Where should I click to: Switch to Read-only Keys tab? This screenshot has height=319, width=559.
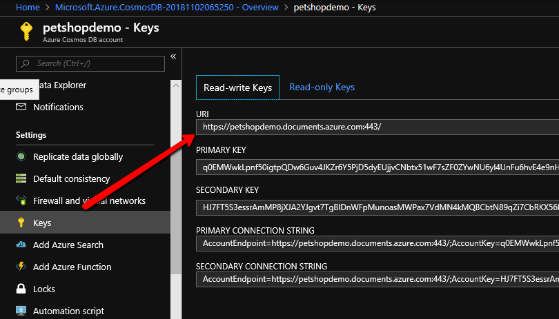pos(322,88)
